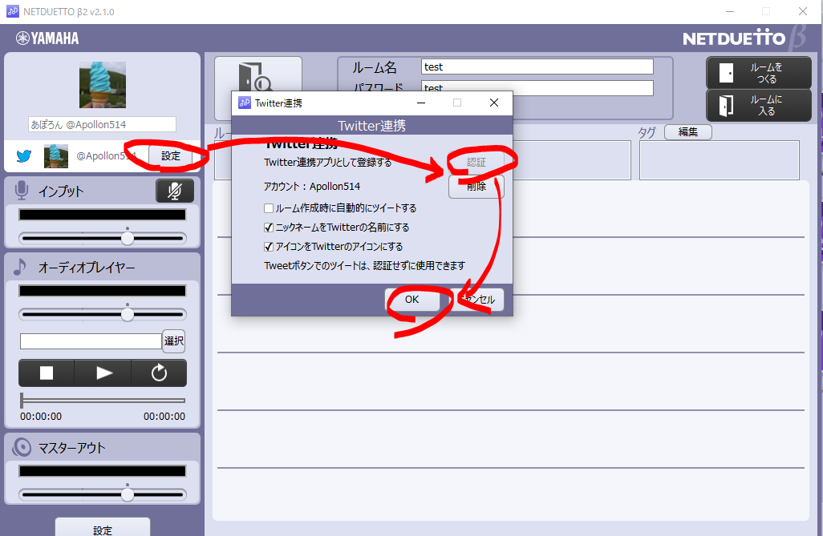Edit tags with 編集 button
823x536 pixels.
[688, 131]
